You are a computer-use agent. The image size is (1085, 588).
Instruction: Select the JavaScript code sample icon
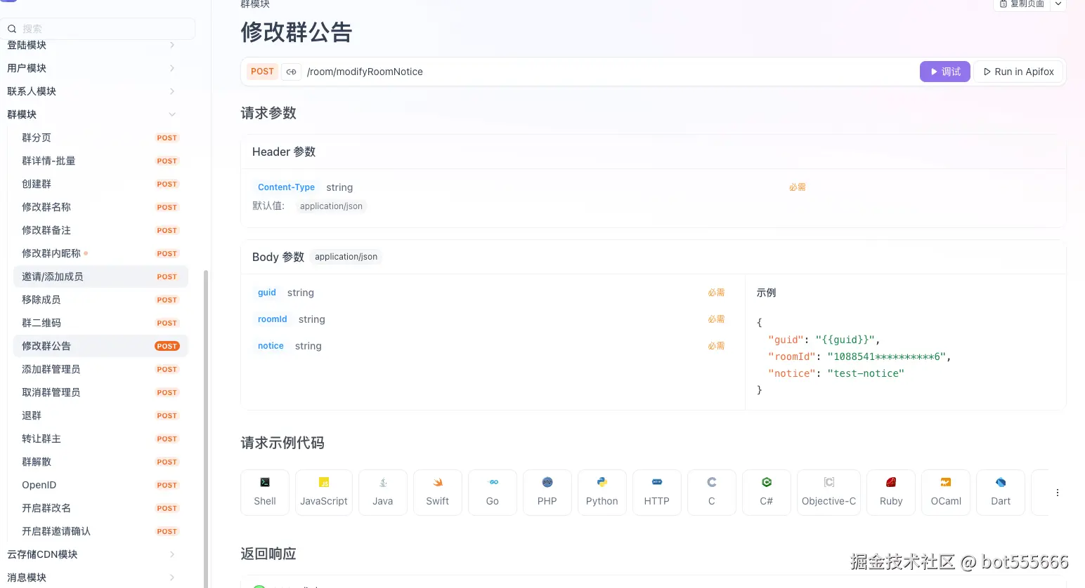point(323,491)
